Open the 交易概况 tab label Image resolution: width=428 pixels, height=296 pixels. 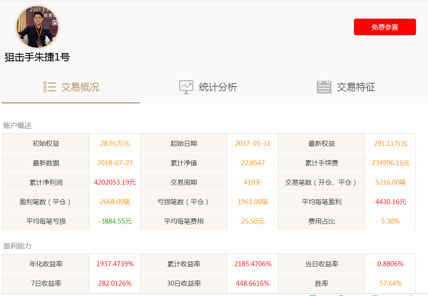80,87
